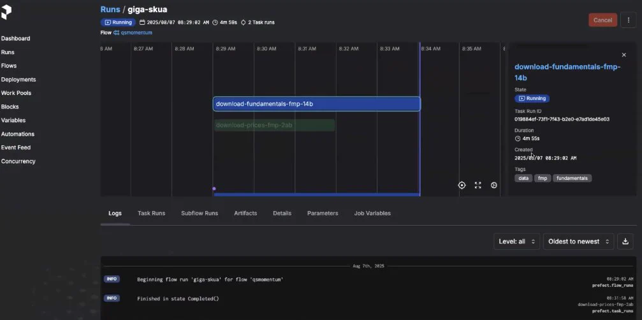Switch to the Logs tab

(x=115, y=213)
